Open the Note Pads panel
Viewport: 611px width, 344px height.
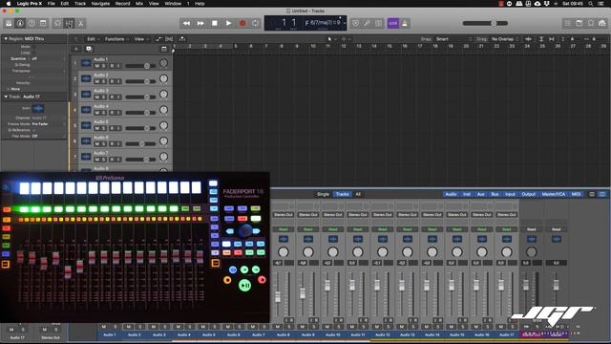(x=579, y=23)
